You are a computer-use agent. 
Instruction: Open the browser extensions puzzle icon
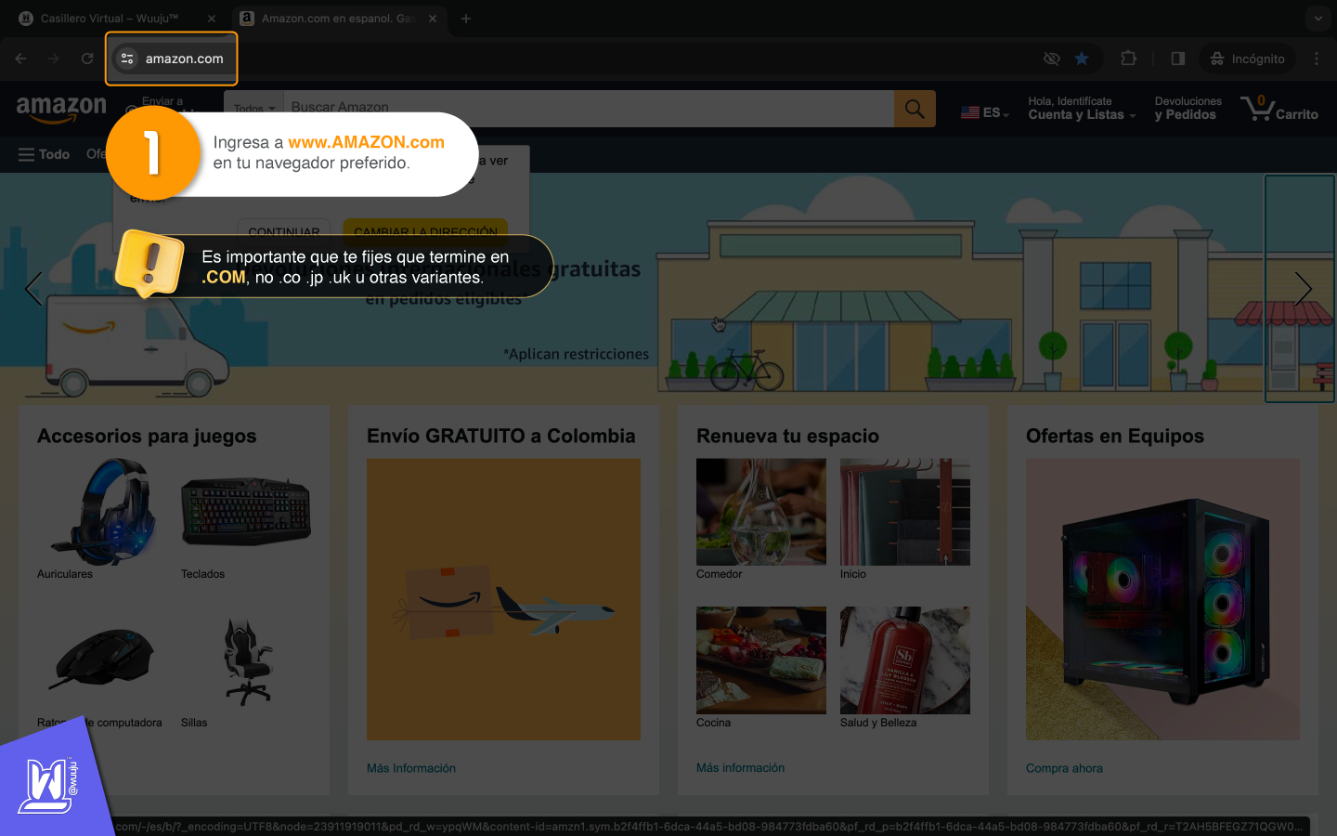[x=1128, y=59]
